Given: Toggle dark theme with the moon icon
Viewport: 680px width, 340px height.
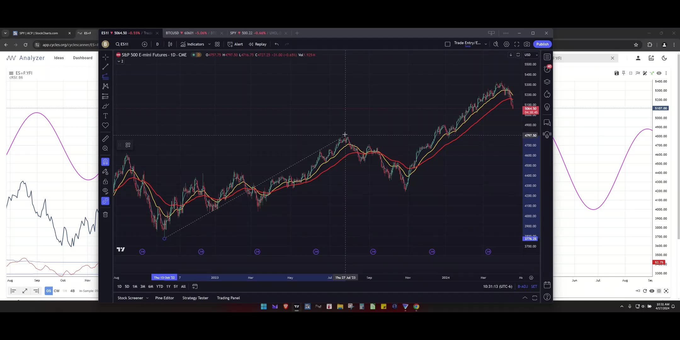Looking at the screenshot, I should tap(665, 58).
